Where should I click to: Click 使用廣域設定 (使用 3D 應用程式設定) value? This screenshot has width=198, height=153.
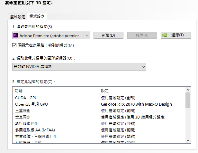click(133, 117)
